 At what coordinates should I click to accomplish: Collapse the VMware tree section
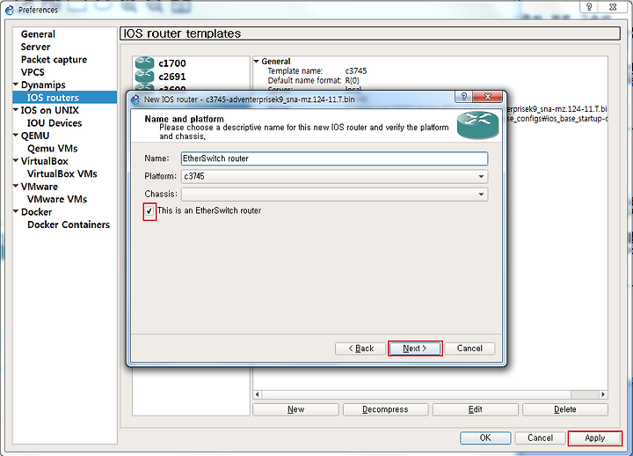[16, 186]
